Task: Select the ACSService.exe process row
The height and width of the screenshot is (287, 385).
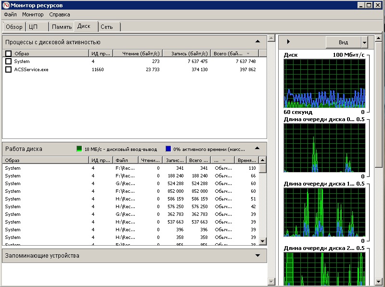Action: click(31, 69)
